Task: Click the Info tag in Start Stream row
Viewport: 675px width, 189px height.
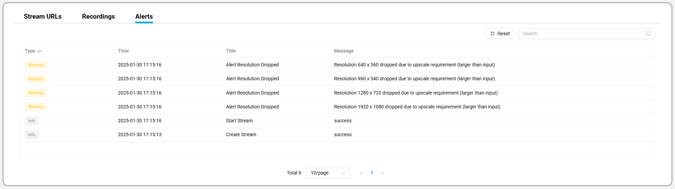Action: click(32, 121)
